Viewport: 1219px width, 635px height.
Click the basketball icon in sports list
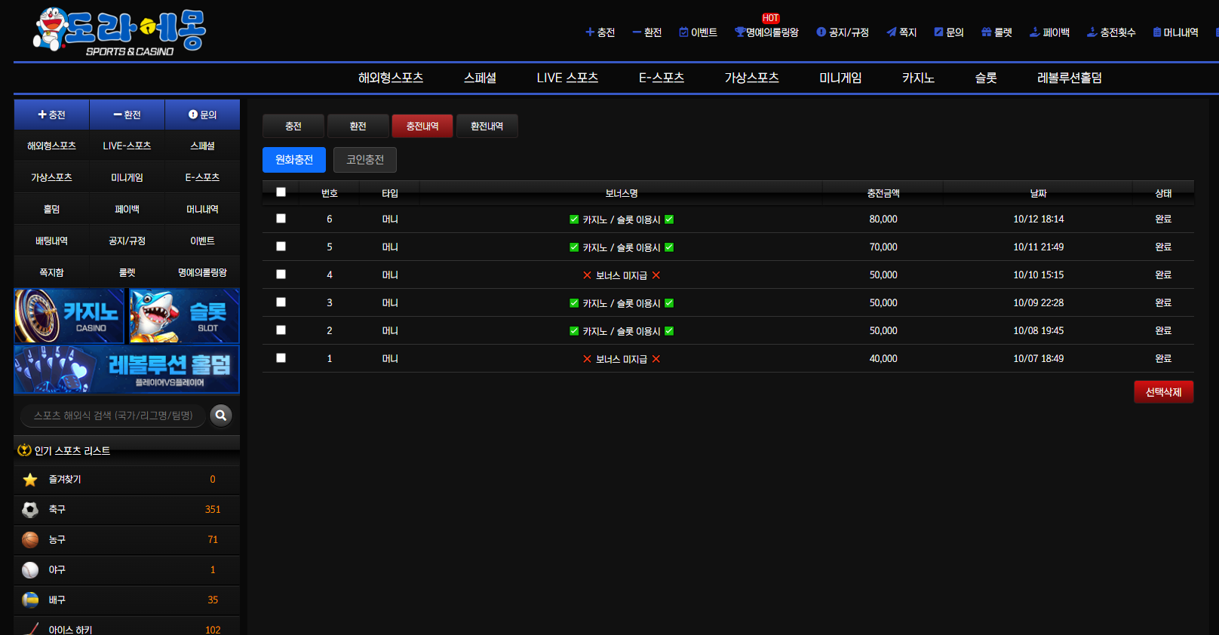tap(30, 540)
